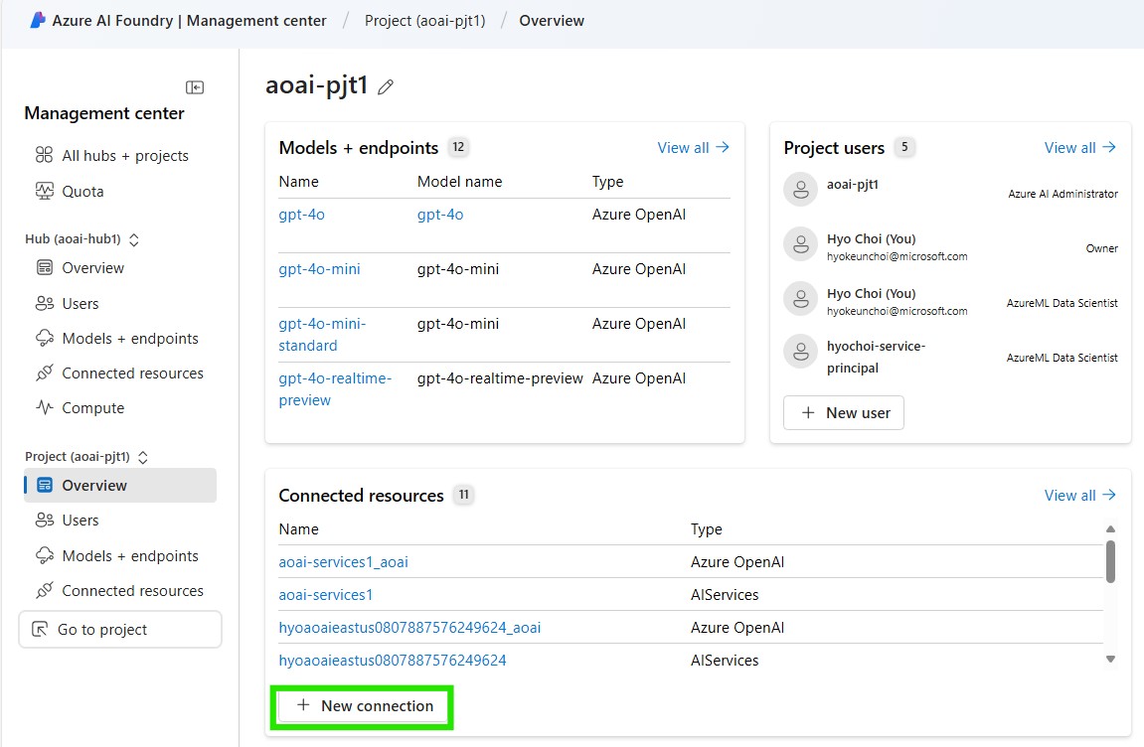This screenshot has height=747, width=1144.
Task: Click the arrow beside Project users View all
Action: [x=1109, y=147]
